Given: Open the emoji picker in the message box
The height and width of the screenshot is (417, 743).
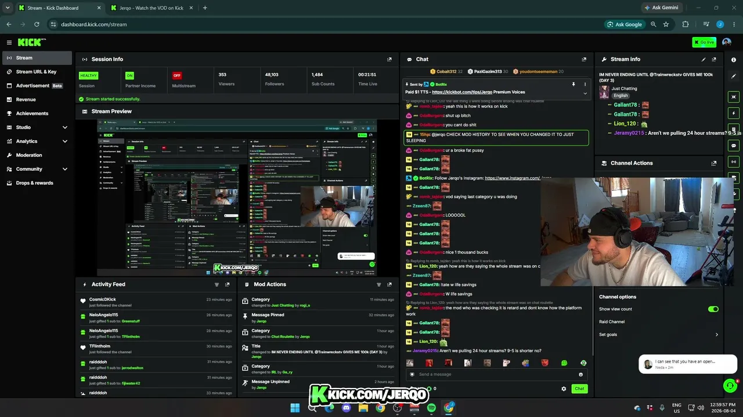Looking at the screenshot, I should pos(580,374).
